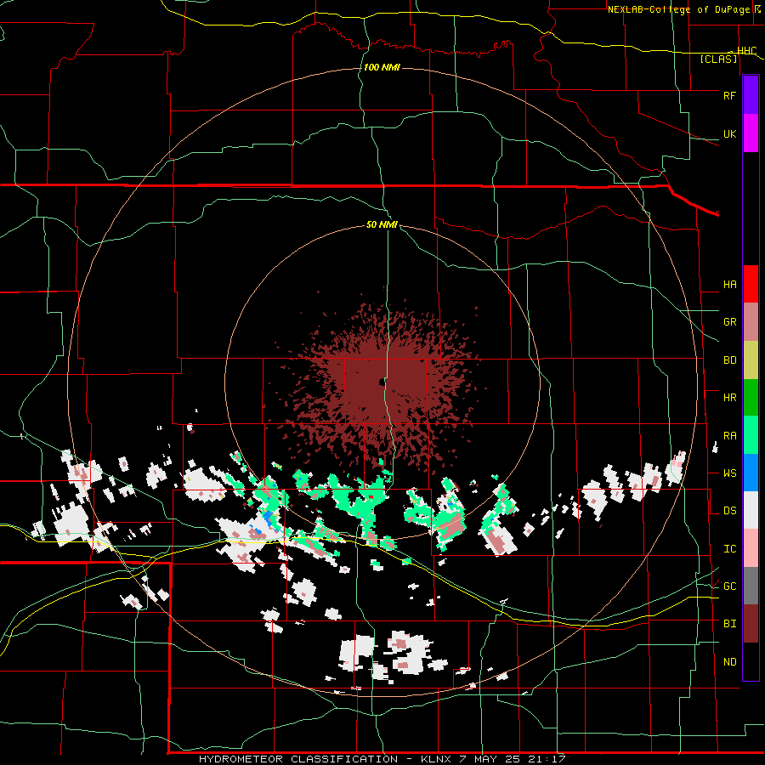Click the [CLAS] units label

[718, 59]
